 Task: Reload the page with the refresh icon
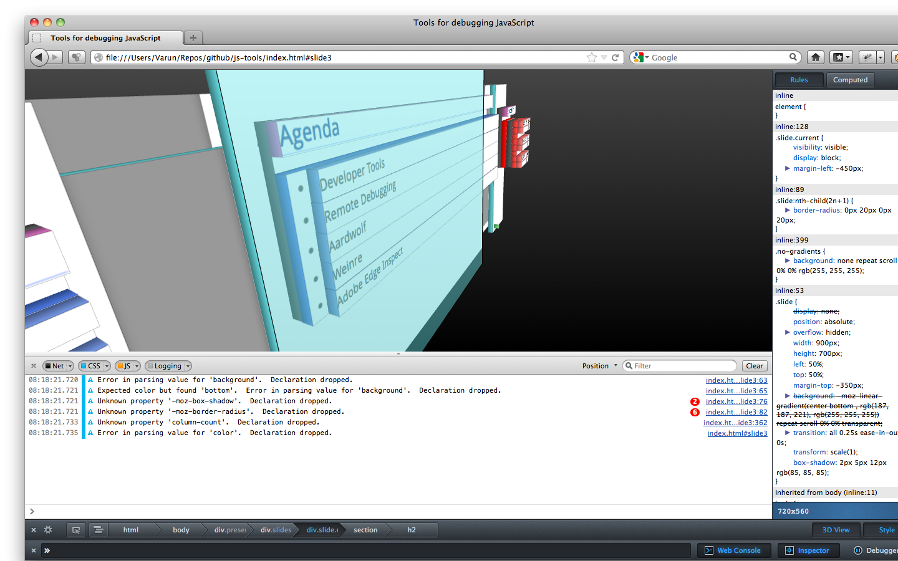click(615, 57)
